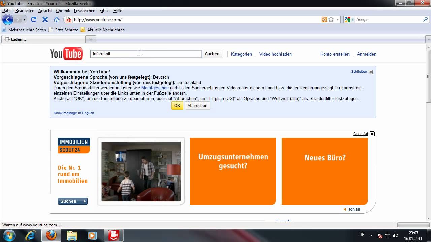This screenshot has width=431, height=242.
Task: Open Meistbesuchte Seiten bookmark folder
Action: (24, 30)
